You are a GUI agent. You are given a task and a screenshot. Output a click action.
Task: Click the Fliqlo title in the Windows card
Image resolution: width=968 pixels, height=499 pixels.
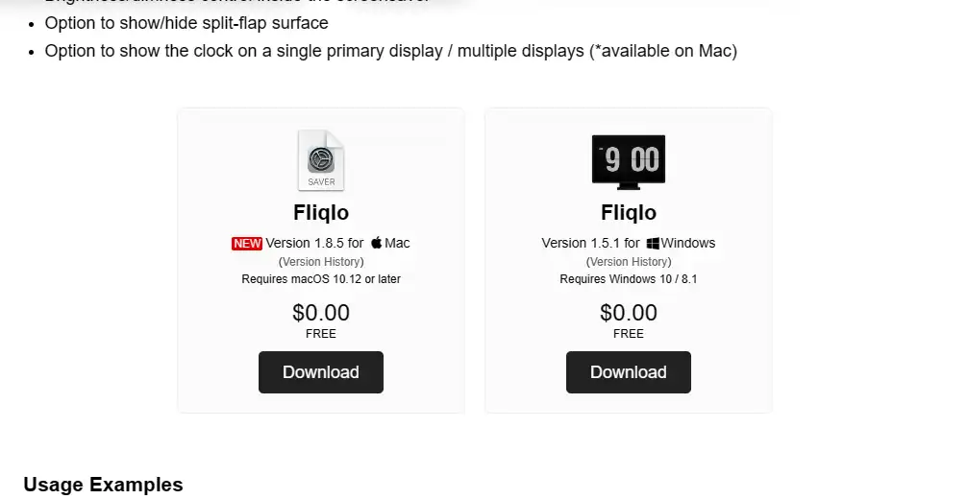pyautogui.click(x=629, y=213)
